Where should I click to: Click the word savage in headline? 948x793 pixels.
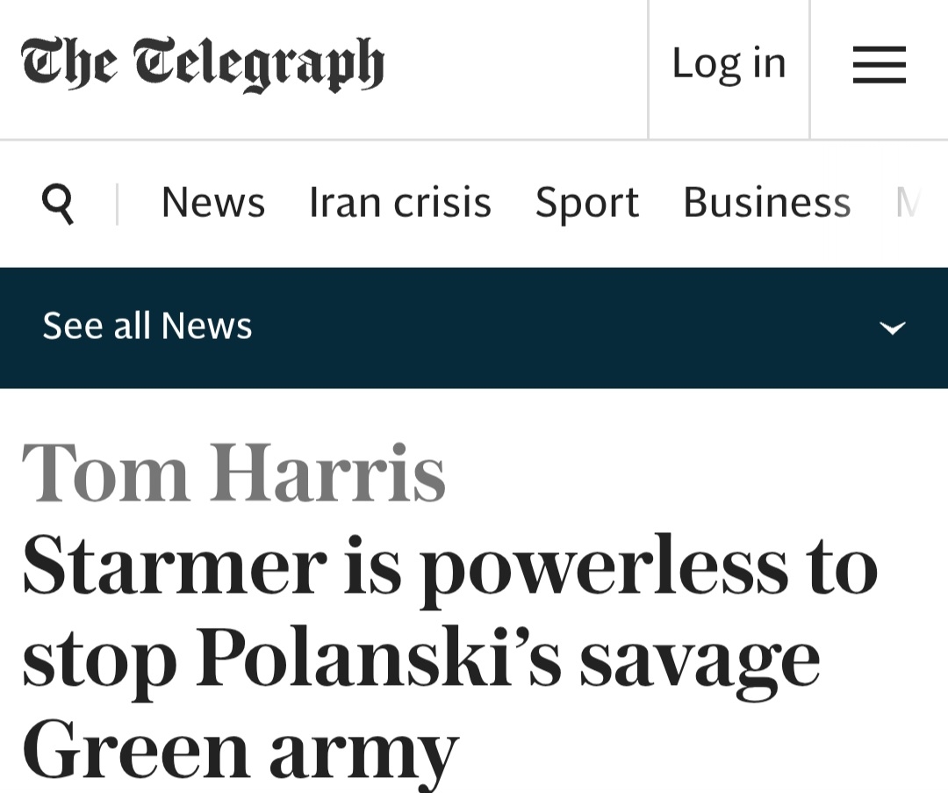700,660
